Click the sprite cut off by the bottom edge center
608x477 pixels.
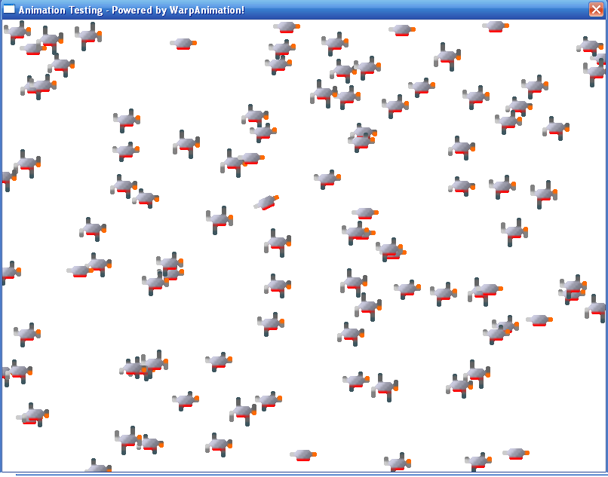click(x=397, y=463)
